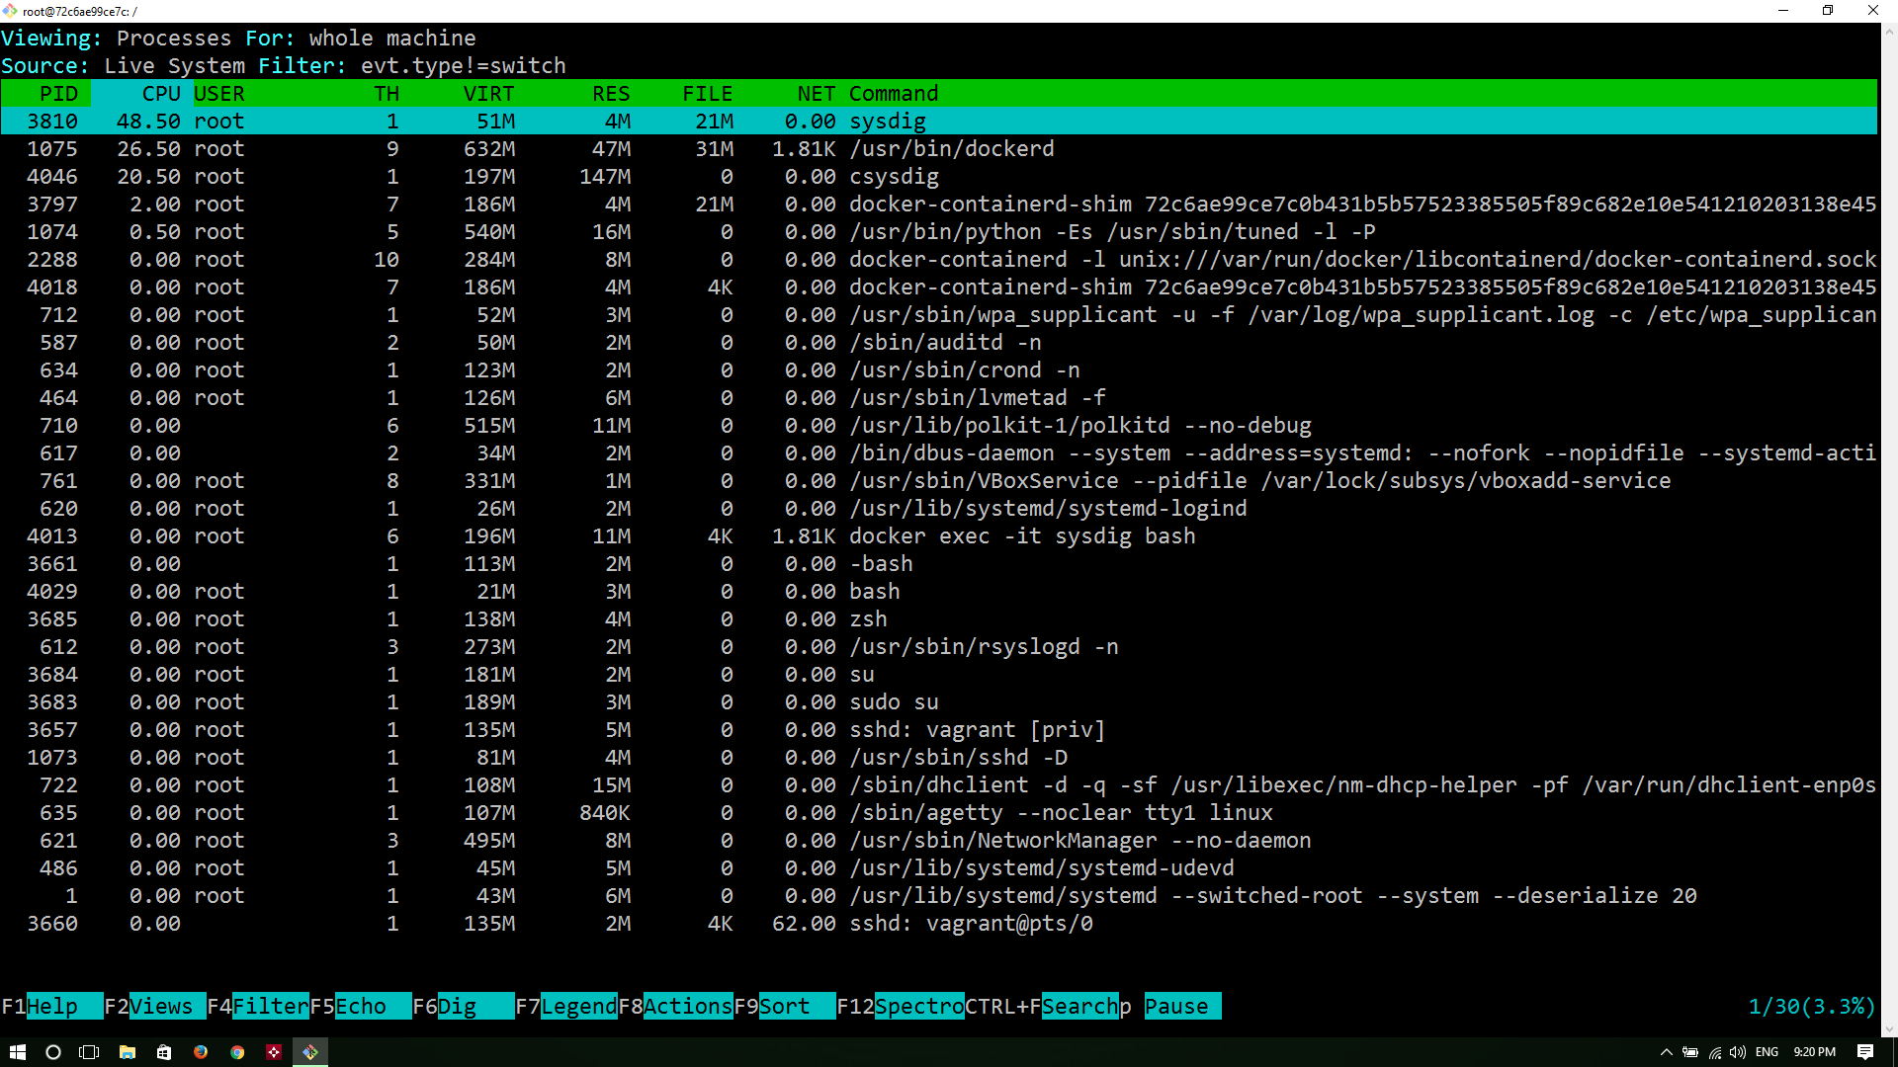Select the systemd-logind process row

click(x=939, y=508)
